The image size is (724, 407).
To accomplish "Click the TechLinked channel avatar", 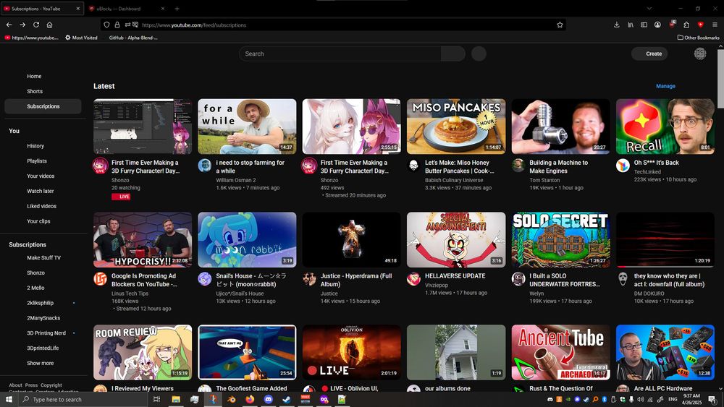I will click(x=623, y=165).
